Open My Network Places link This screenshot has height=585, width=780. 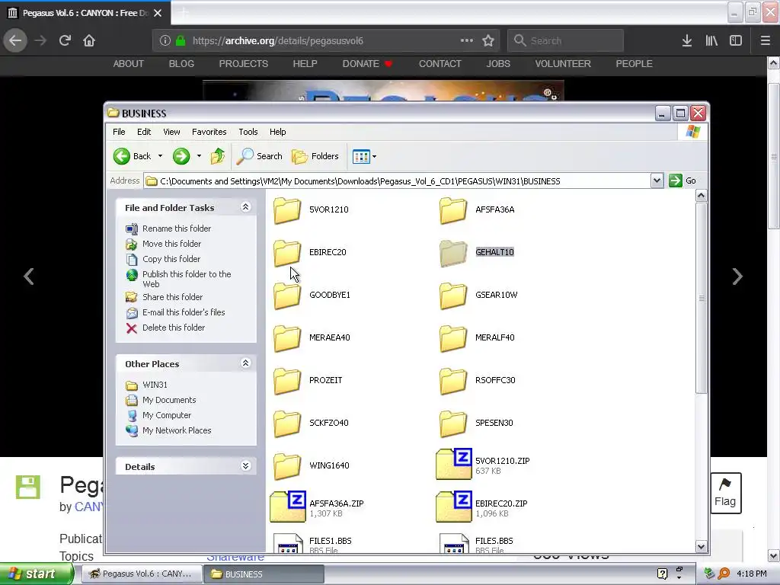[x=177, y=431]
